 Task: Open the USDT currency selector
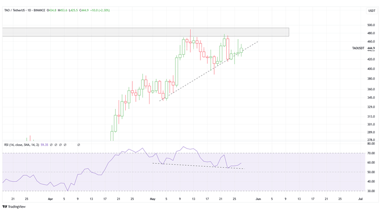pyautogui.click(x=372, y=10)
